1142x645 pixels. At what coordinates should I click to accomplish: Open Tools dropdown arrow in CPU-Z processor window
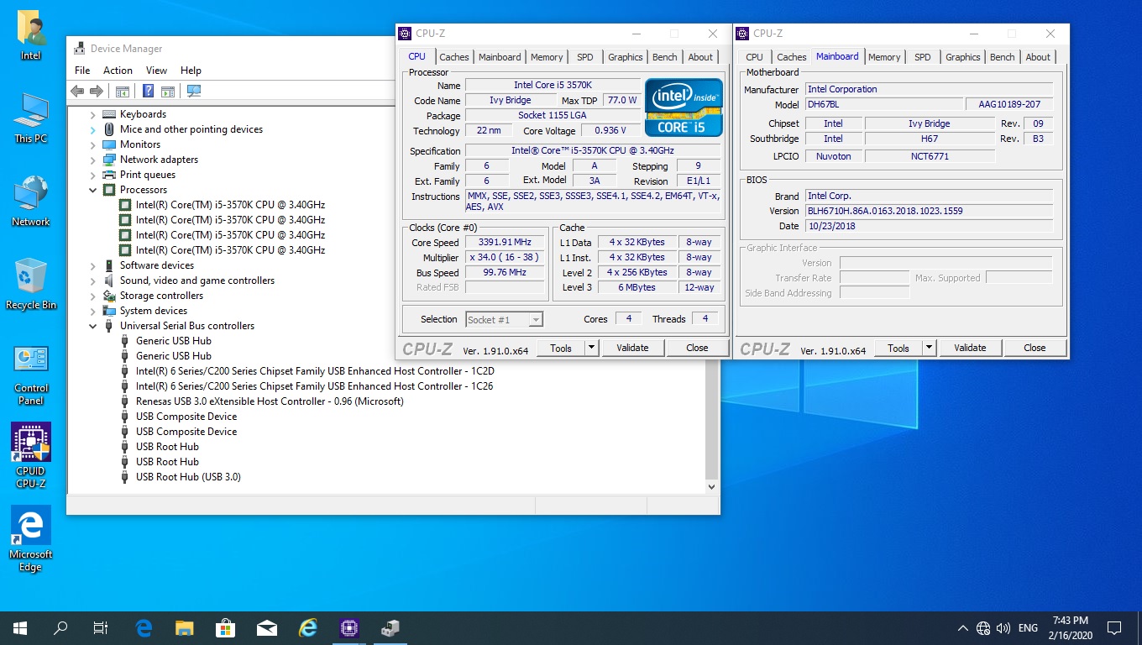pyautogui.click(x=591, y=348)
